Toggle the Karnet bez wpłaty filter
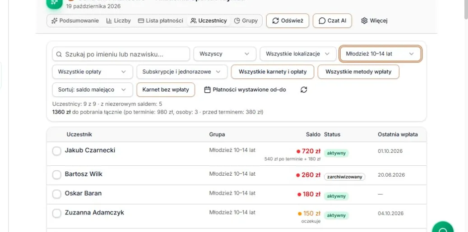Viewport: 468px width, 232px height. [166, 90]
